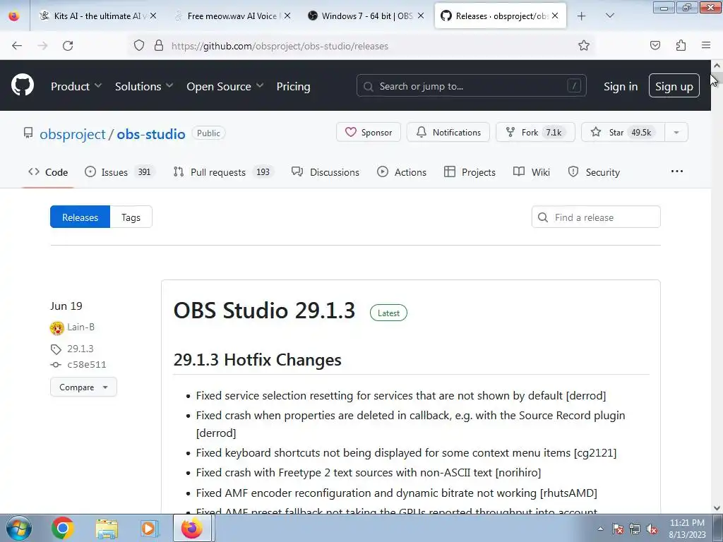Focus the Find a release field
The image size is (723, 542).
coord(596,217)
